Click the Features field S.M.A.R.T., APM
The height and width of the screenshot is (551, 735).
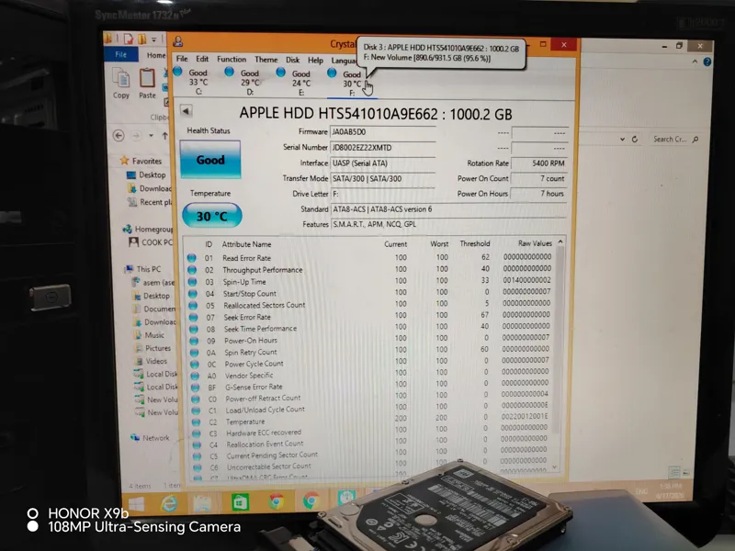click(x=448, y=224)
